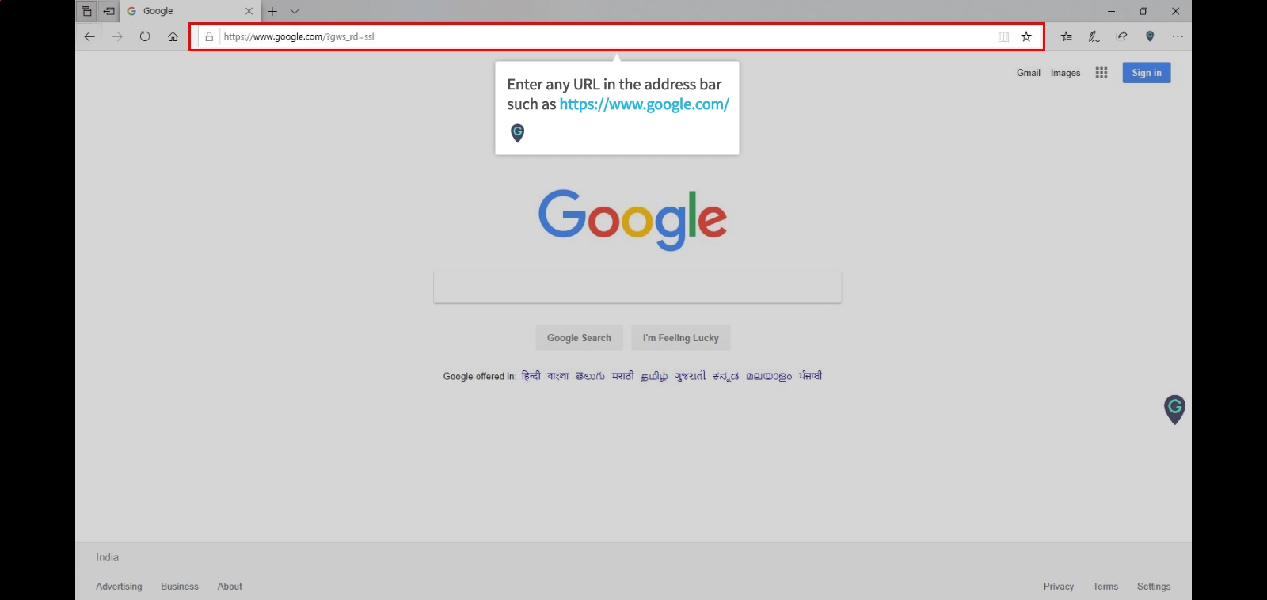Restore down the browser window
Viewport: 1267px width, 600px height.
(x=1143, y=11)
